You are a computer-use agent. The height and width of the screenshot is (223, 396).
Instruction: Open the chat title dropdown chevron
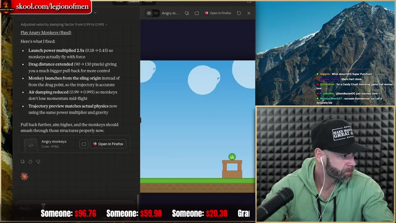coord(95,13)
